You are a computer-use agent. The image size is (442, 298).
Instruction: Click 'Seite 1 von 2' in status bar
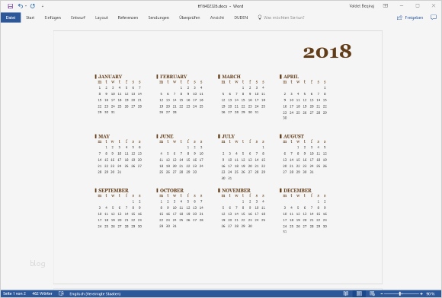click(x=14, y=293)
